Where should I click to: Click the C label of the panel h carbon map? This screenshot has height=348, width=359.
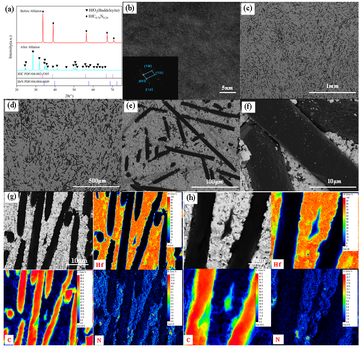tap(189, 340)
